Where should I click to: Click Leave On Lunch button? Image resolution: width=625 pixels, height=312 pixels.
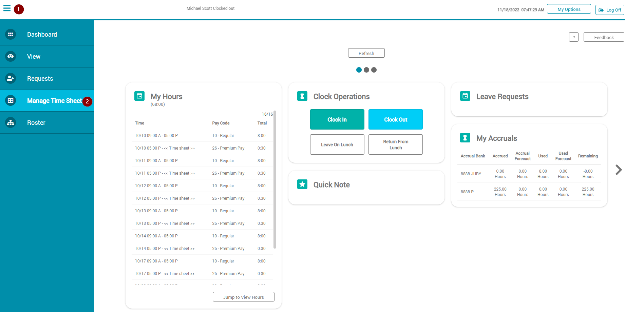point(337,144)
